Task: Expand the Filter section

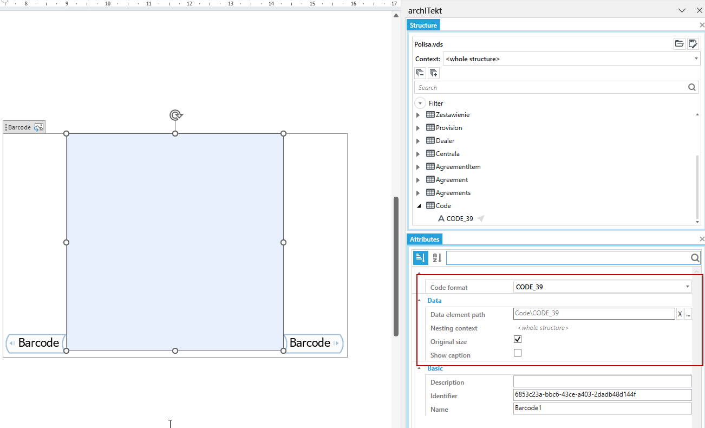Action: (420, 103)
